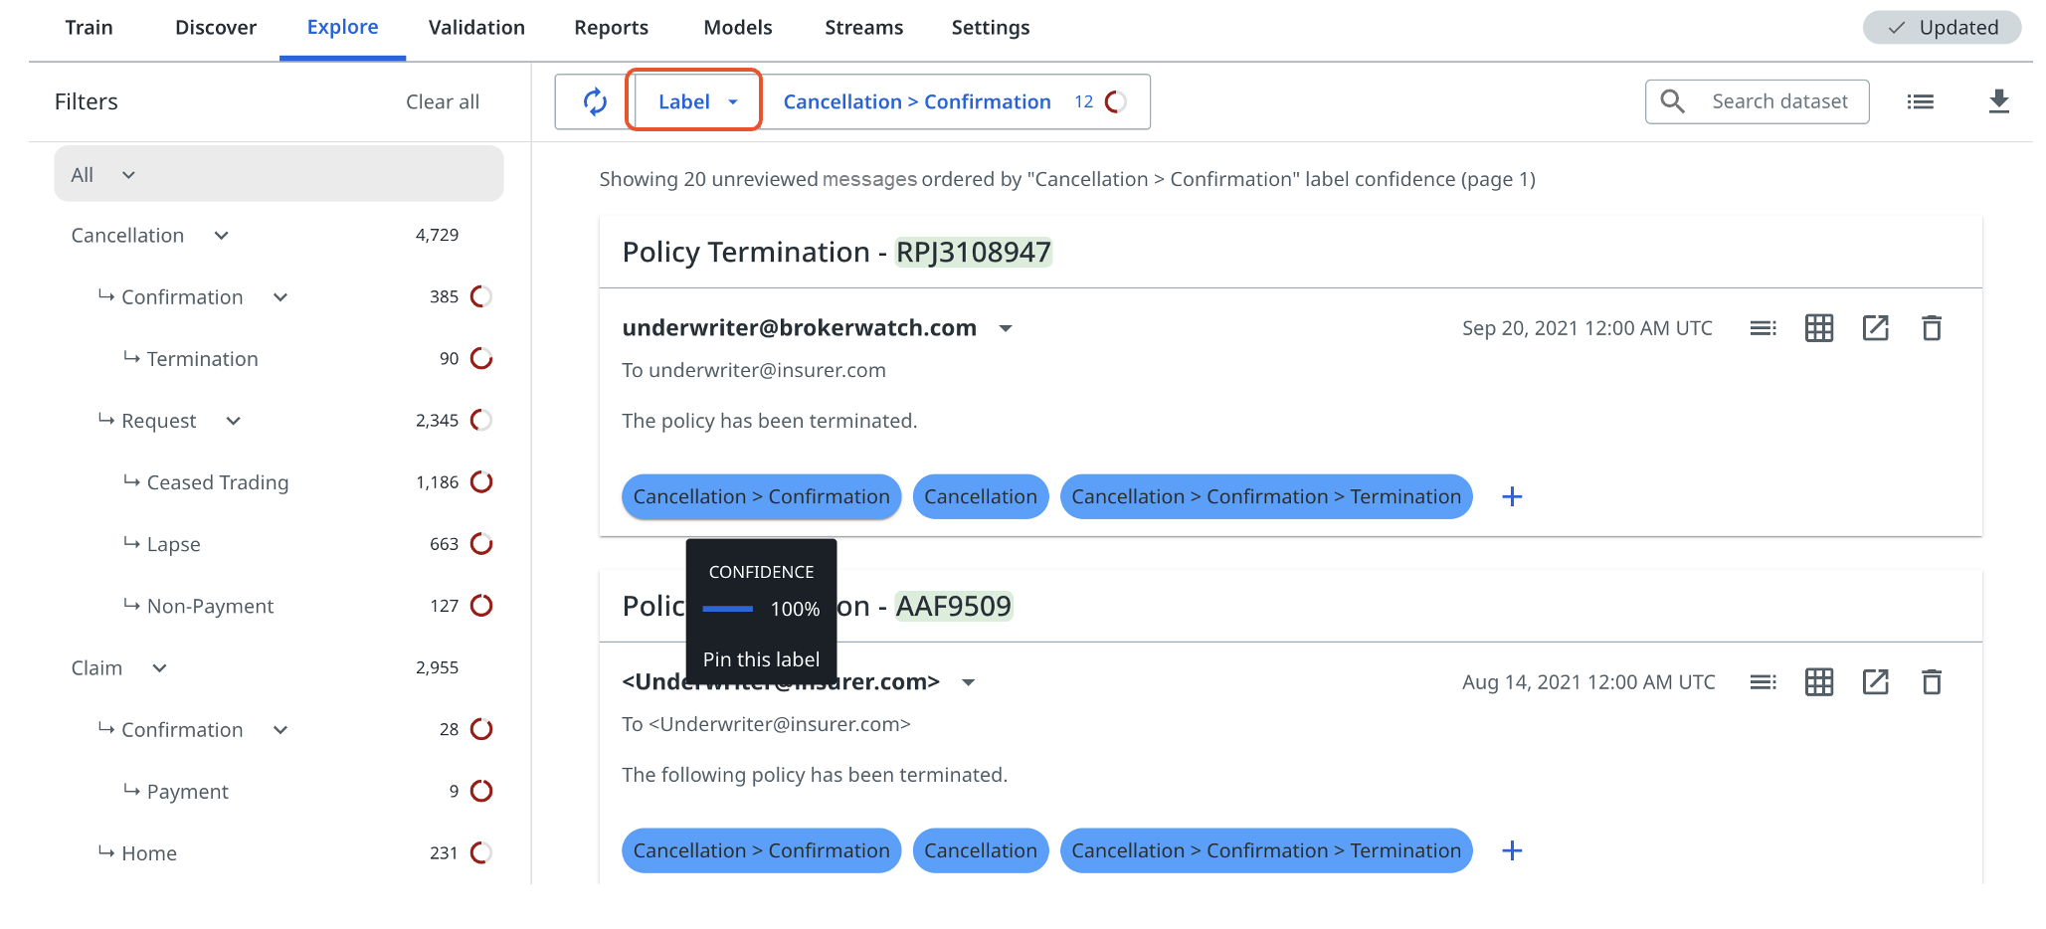Image resolution: width=2046 pixels, height=929 pixels.
Task: Click the list icon next to Search dataset
Action: click(x=1920, y=100)
